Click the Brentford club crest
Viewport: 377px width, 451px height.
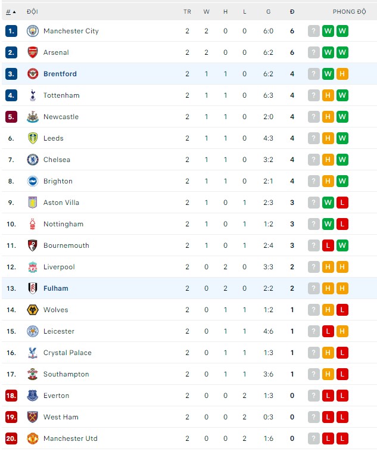pyautogui.click(x=33, y=74)
